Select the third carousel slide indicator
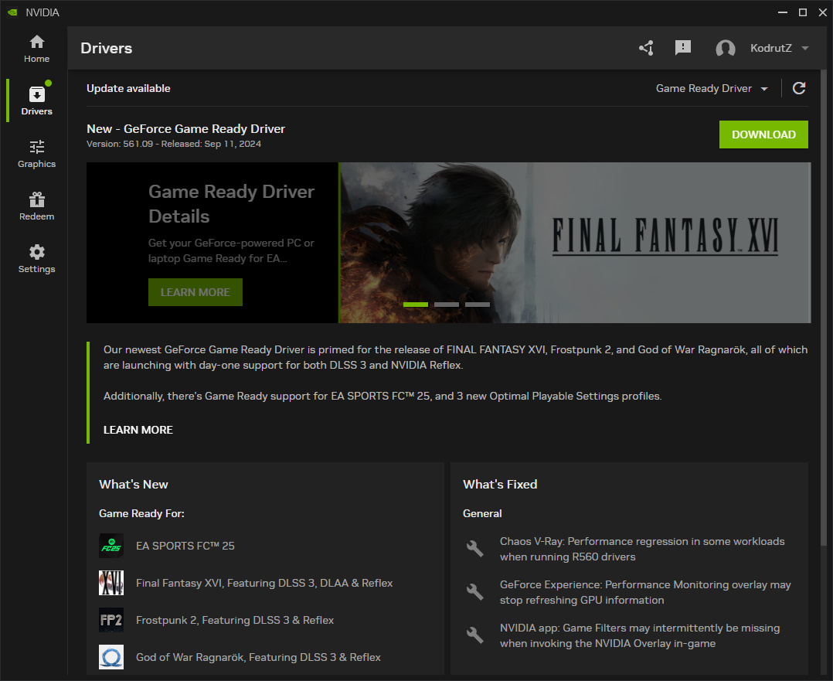The width and height of the screenshot is (833, 681). click(x=477, y=305)
